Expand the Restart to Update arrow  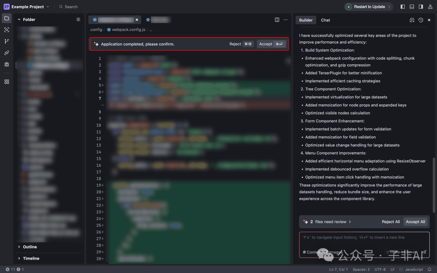(389, 7)
